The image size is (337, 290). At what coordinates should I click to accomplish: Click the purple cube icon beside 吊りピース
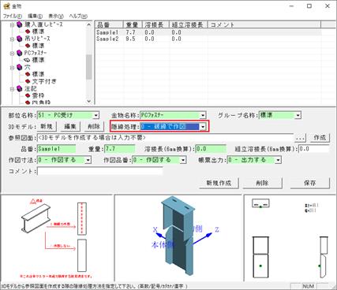(19, 39)
